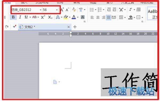Insert a numbered list

(100, 10)
